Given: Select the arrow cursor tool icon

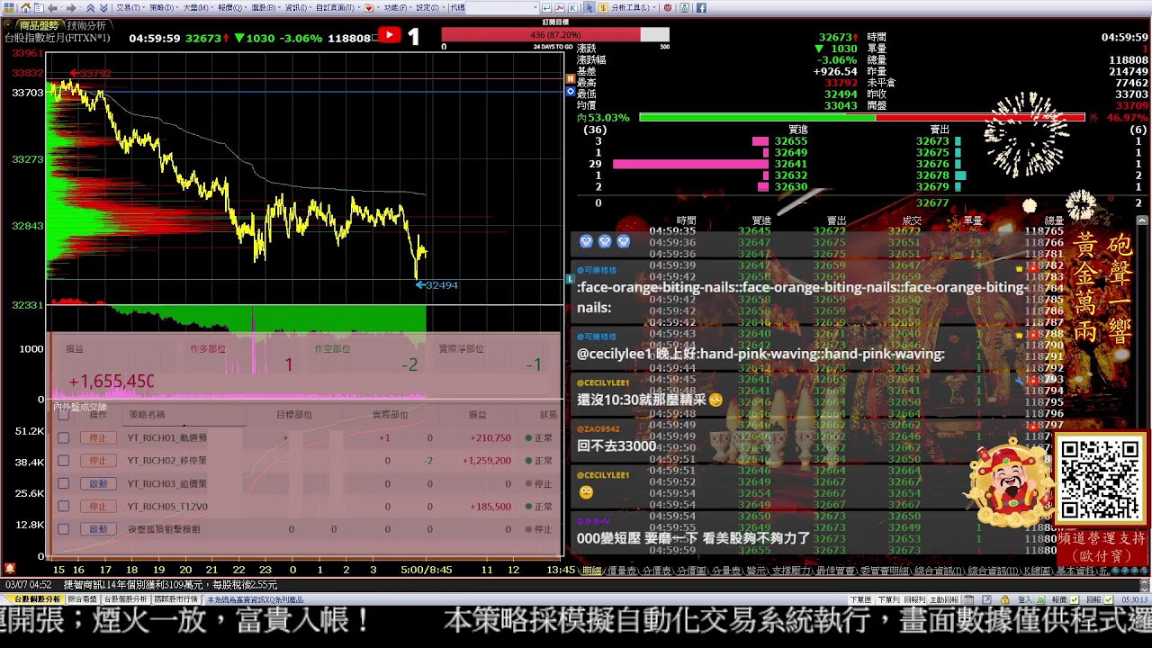Looking at the screenshot, I should click(x=589, y=7).
